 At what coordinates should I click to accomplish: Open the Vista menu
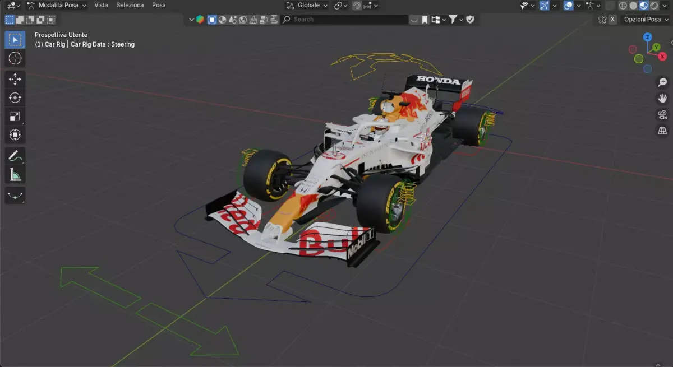pyautogui.click(x=101, y=5)
